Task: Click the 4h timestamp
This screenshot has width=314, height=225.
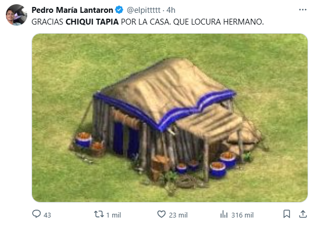Action: tap(171, 10)
